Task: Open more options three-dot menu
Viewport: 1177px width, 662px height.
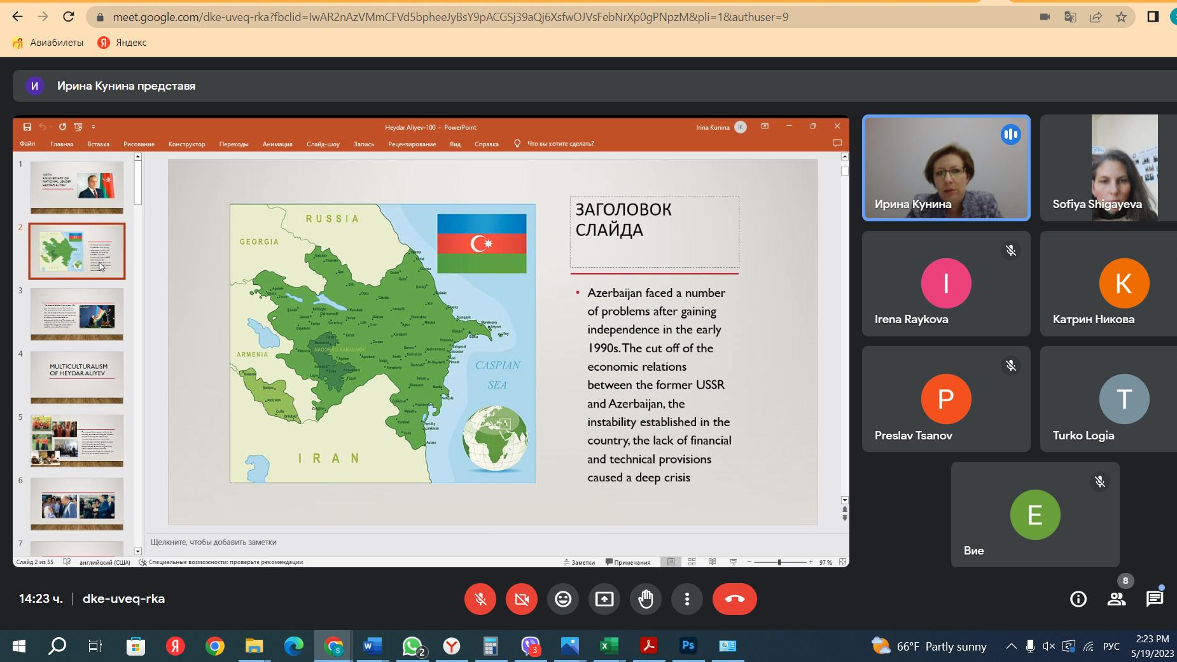Action: [x=687, y=599]
